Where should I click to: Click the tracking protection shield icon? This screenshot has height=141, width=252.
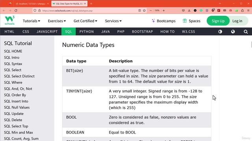click(35, 11)
